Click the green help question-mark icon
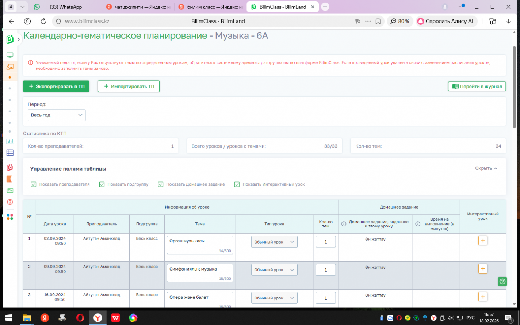 pos(502,281)
